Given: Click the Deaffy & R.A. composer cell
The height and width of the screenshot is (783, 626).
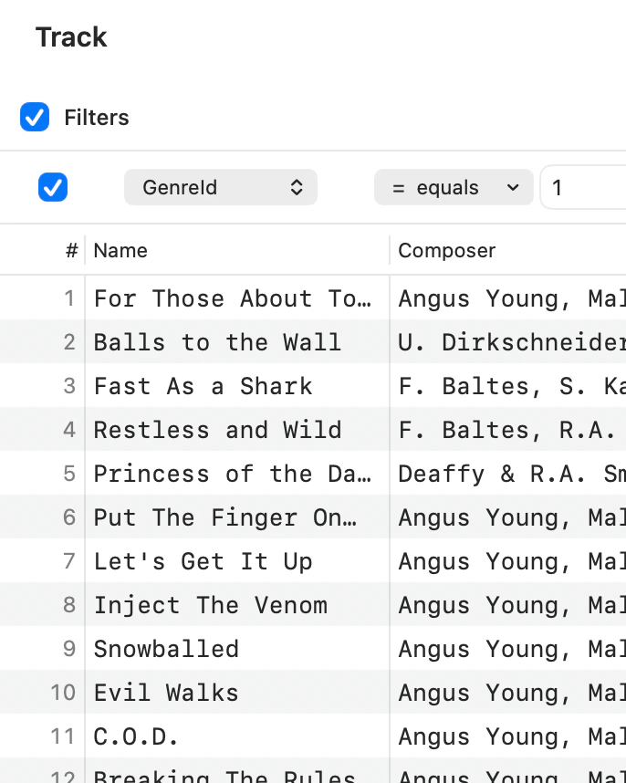Looking at the screenshot, I should [507, 474].
